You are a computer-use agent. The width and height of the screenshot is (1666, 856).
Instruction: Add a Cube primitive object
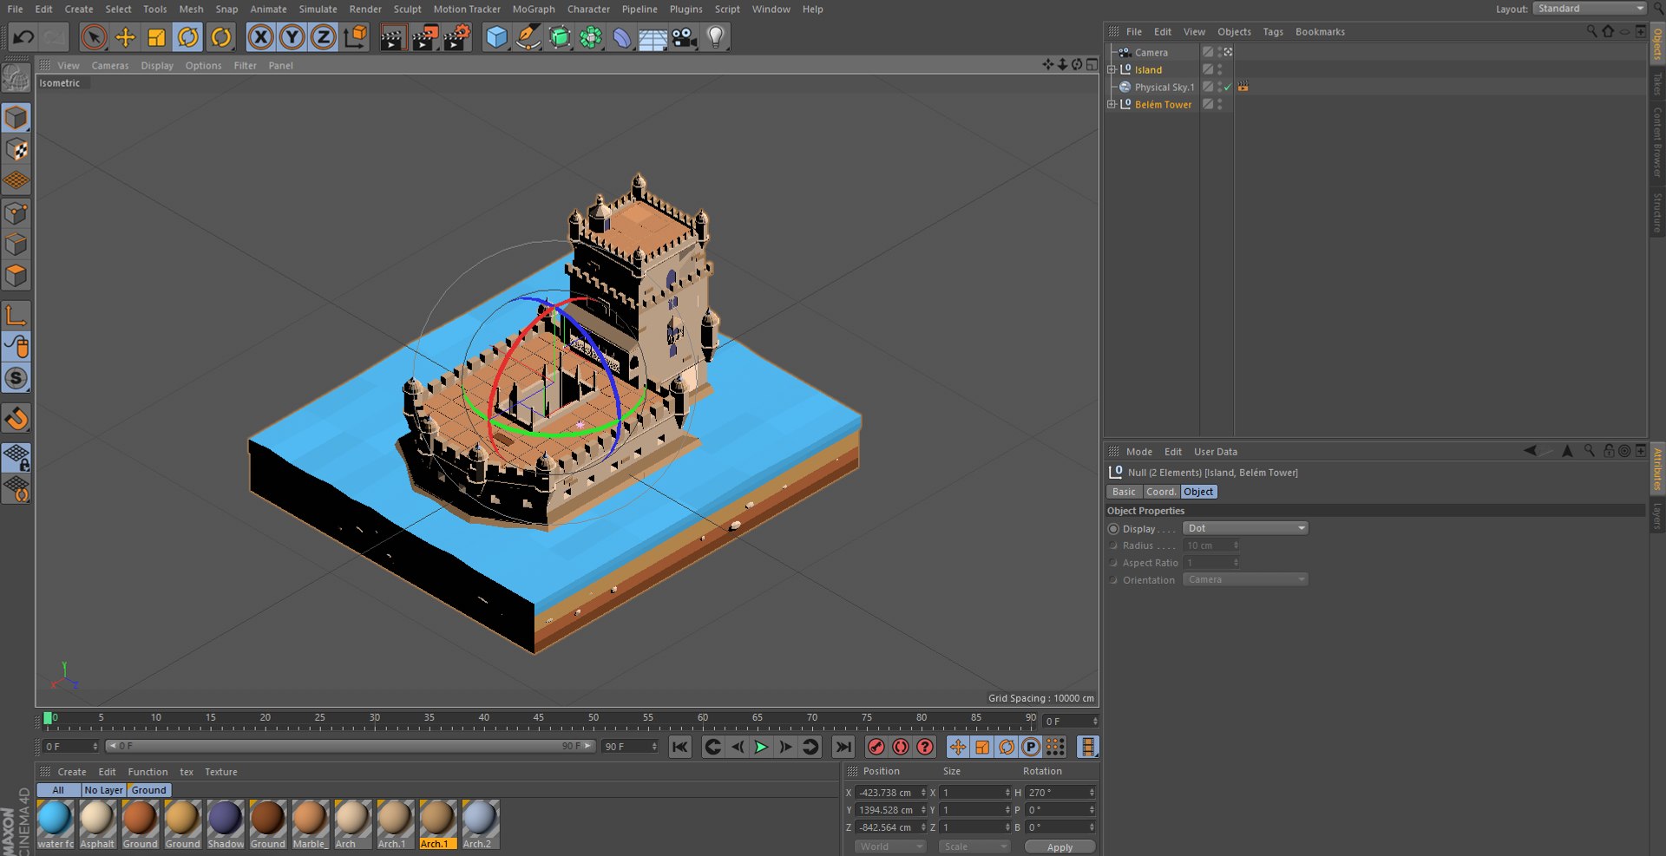coord(496,37)
